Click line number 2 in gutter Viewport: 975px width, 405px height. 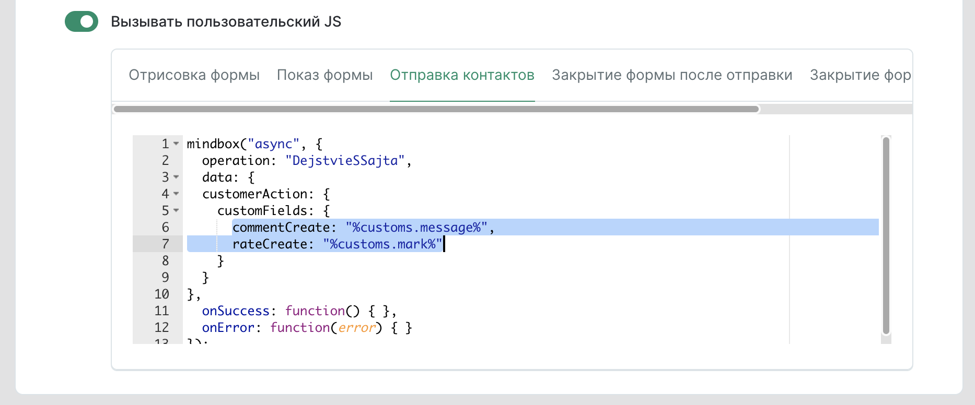pyautogui.click(x=165, y=160)
